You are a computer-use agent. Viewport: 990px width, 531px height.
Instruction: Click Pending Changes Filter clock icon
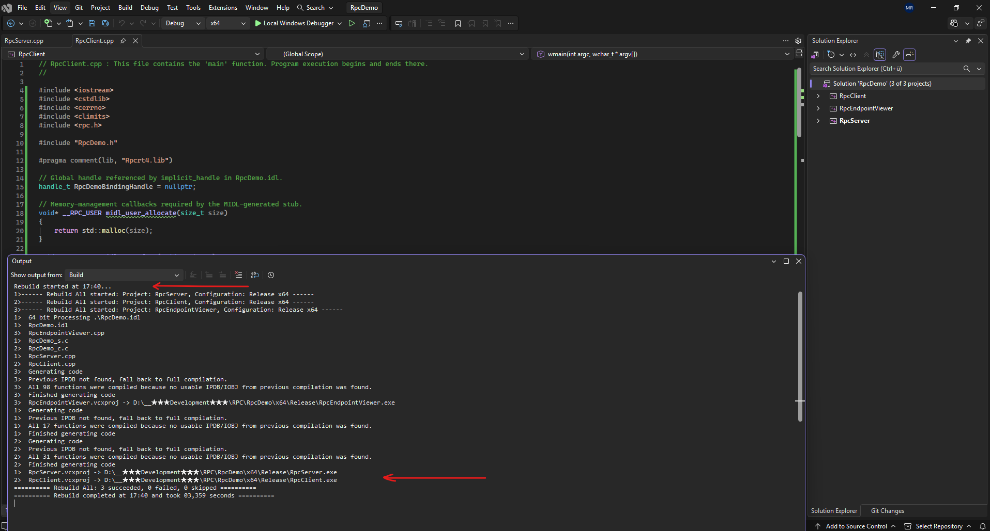831,55
